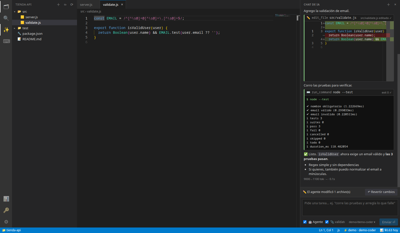
Task: Refresh the TIENDA-API file tree
Action: click(x=72, y=4)
